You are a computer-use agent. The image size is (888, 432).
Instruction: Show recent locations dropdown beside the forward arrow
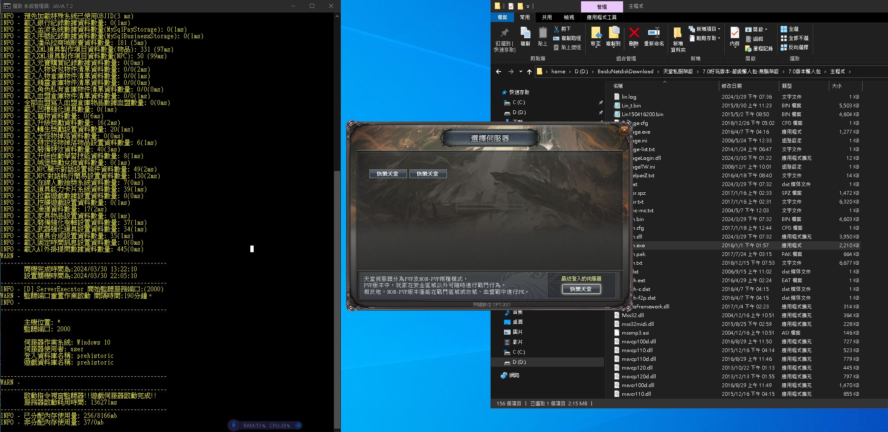coord(521,72)
